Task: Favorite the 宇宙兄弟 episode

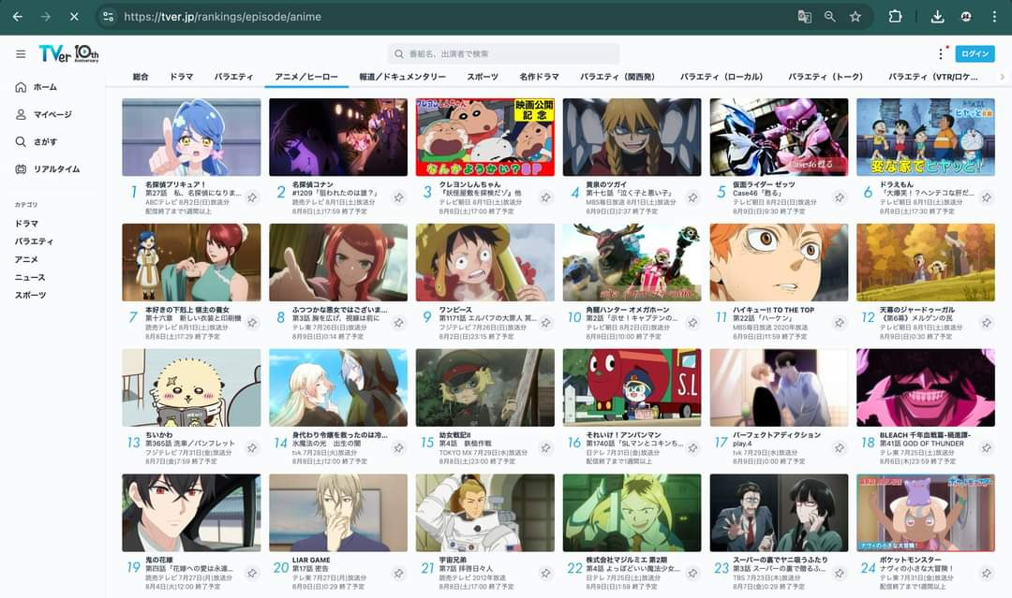Action: click(x=546, y=572)
